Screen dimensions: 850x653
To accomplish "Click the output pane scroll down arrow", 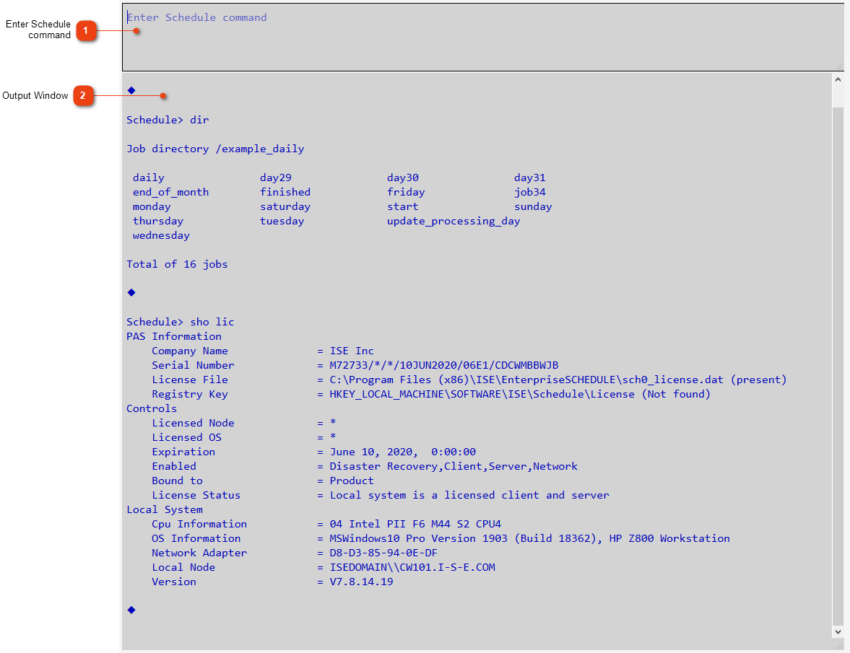I will [x=838, y=631].
